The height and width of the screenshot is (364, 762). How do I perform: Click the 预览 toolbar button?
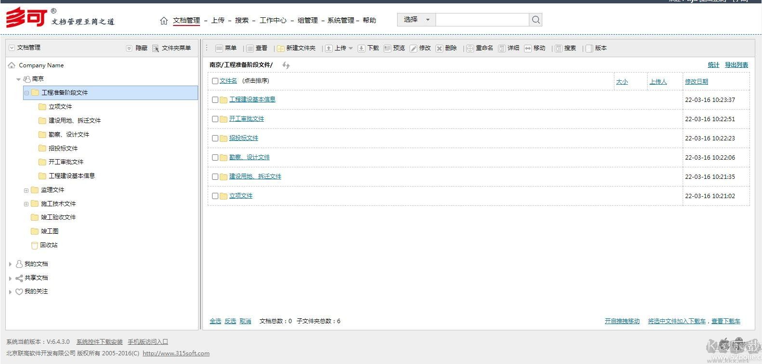point(394,48)
